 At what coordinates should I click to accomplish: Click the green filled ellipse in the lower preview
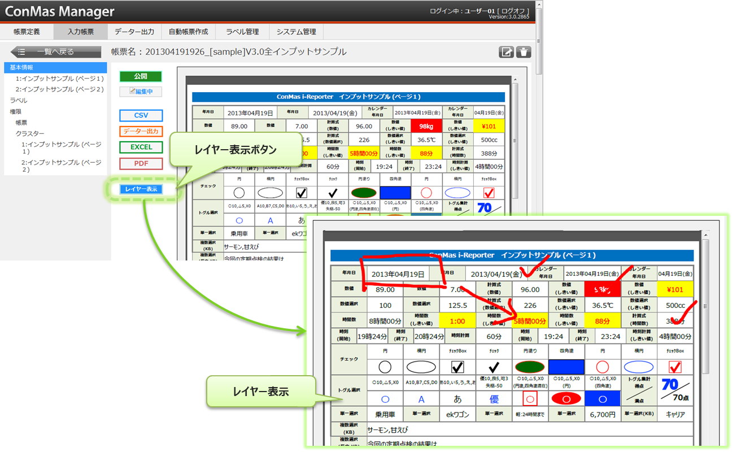pyautogui.click(x=530, y=367)
